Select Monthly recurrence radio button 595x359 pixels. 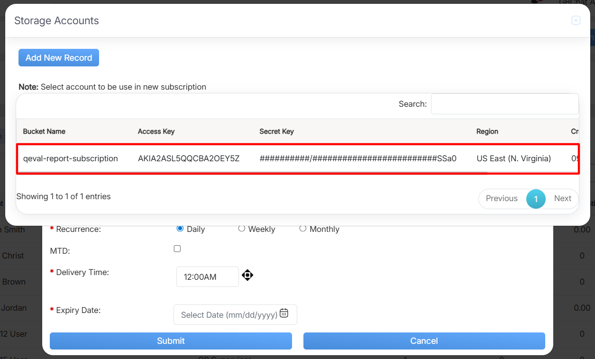(302, 229)
